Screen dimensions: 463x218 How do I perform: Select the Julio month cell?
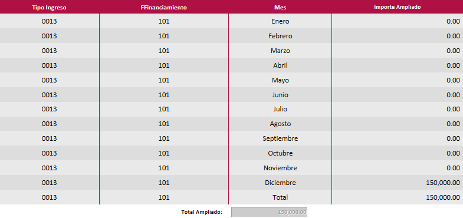tap(280, 109)
